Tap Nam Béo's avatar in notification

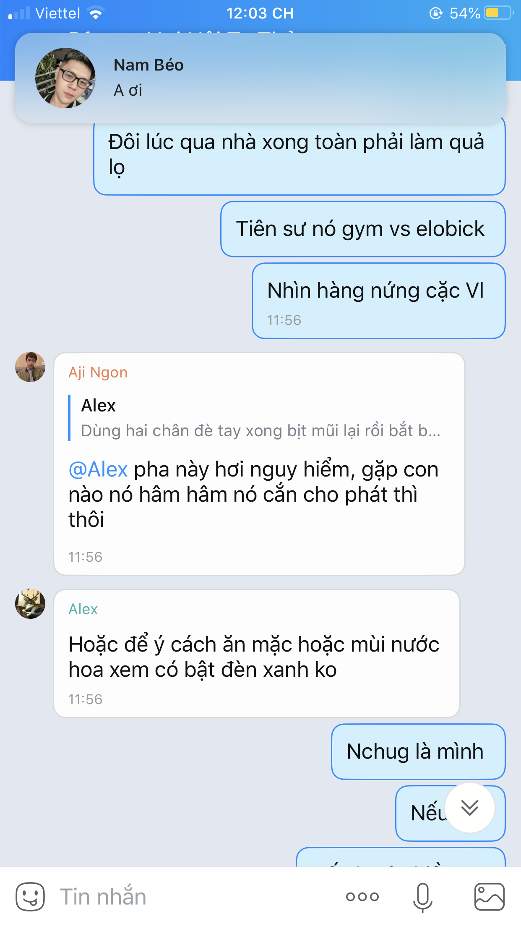(65, 78)
